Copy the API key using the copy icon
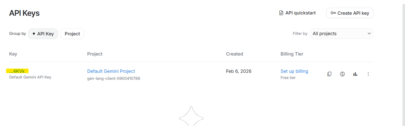Screen dimensions: 405x126 329,74
